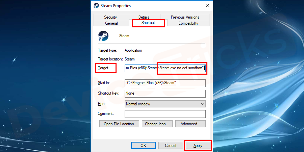Viewport: 304px width, 152px height.
Task: Open the Previous Versions tab
Action: coord(185,17)
